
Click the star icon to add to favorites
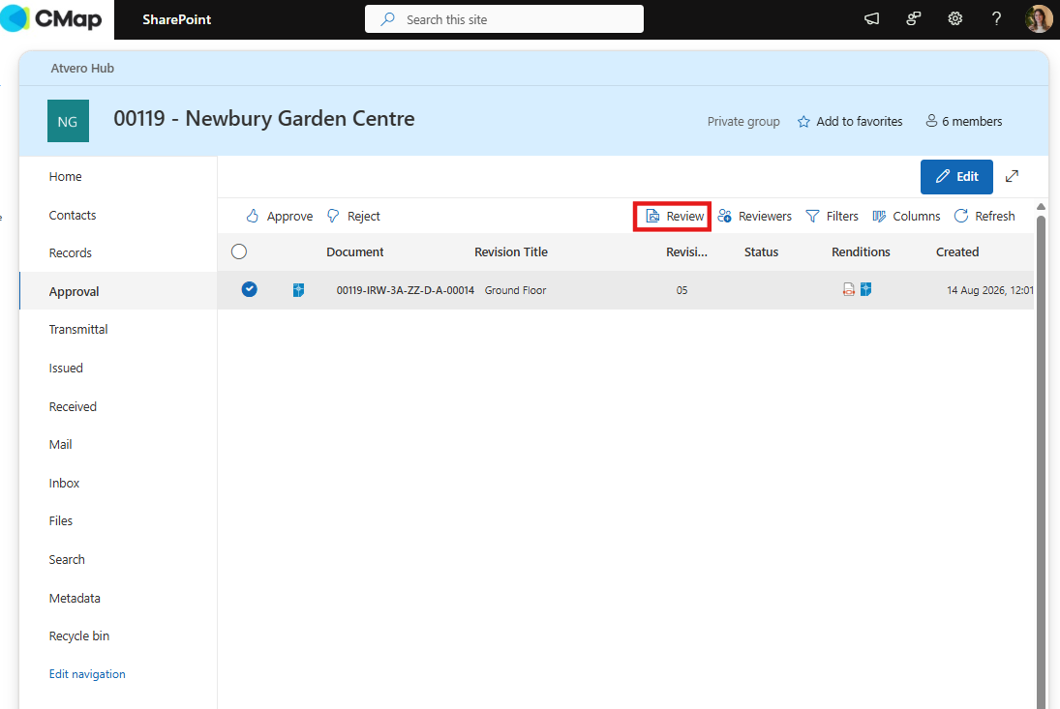803,122
